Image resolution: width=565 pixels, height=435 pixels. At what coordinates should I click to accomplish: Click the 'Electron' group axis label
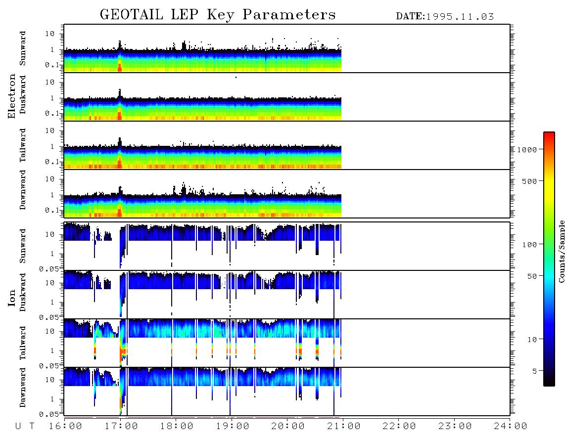tap(12, 96)
